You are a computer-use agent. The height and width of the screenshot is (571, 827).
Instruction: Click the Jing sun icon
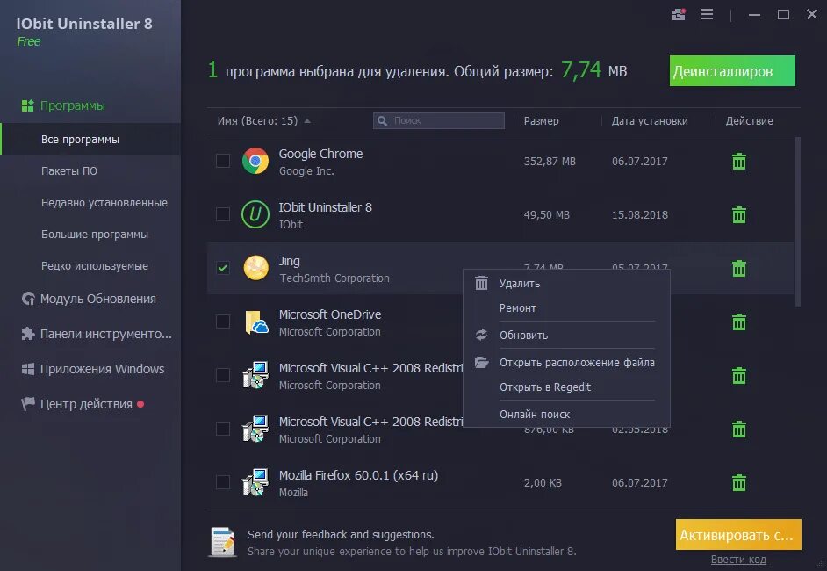(x=255, y=268)
